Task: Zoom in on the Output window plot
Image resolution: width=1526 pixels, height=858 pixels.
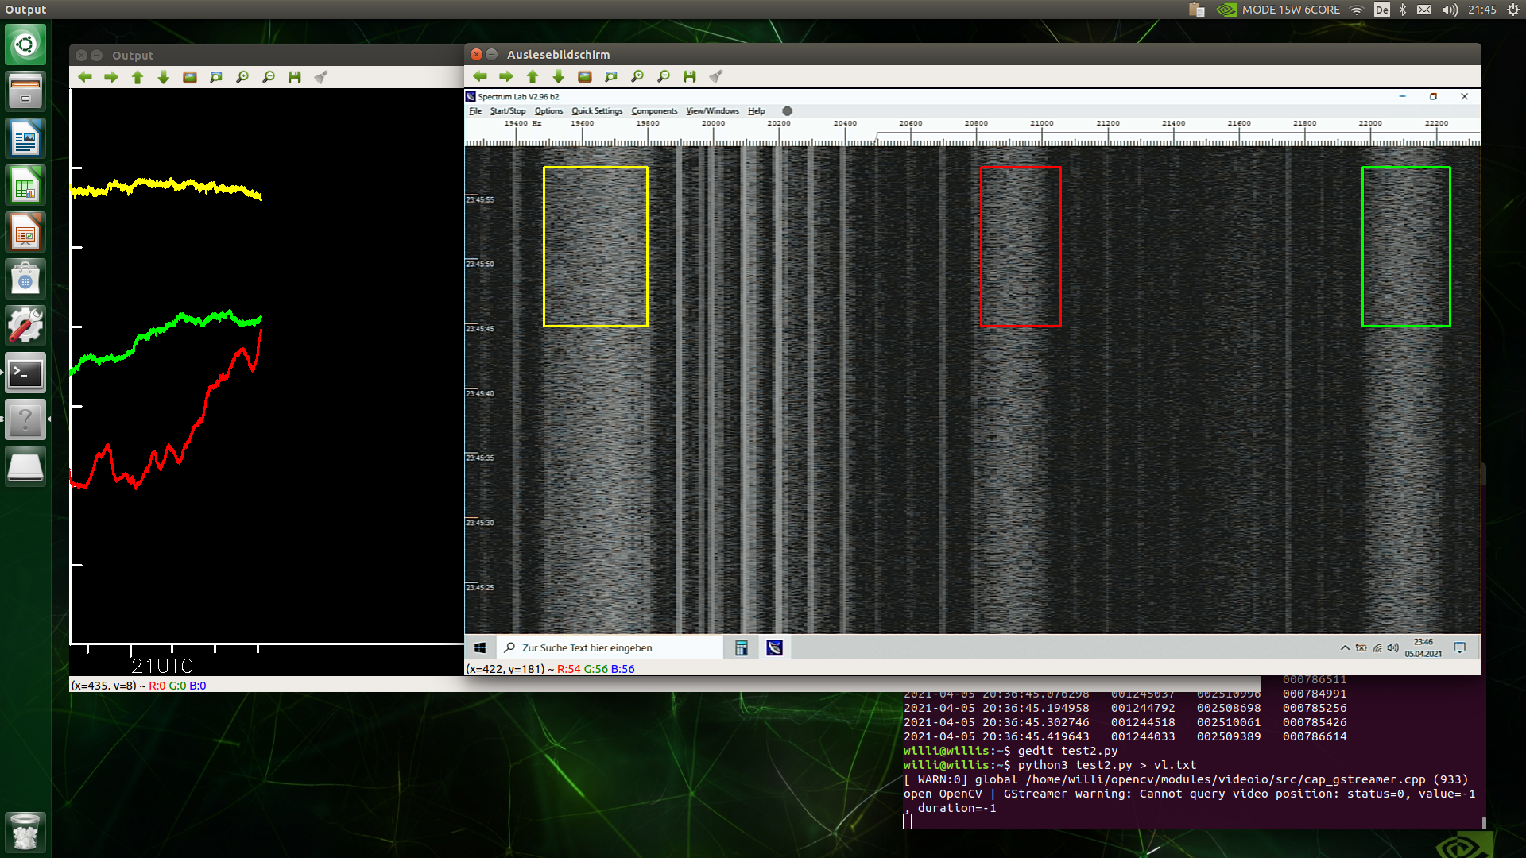Action: coord(242,77)
